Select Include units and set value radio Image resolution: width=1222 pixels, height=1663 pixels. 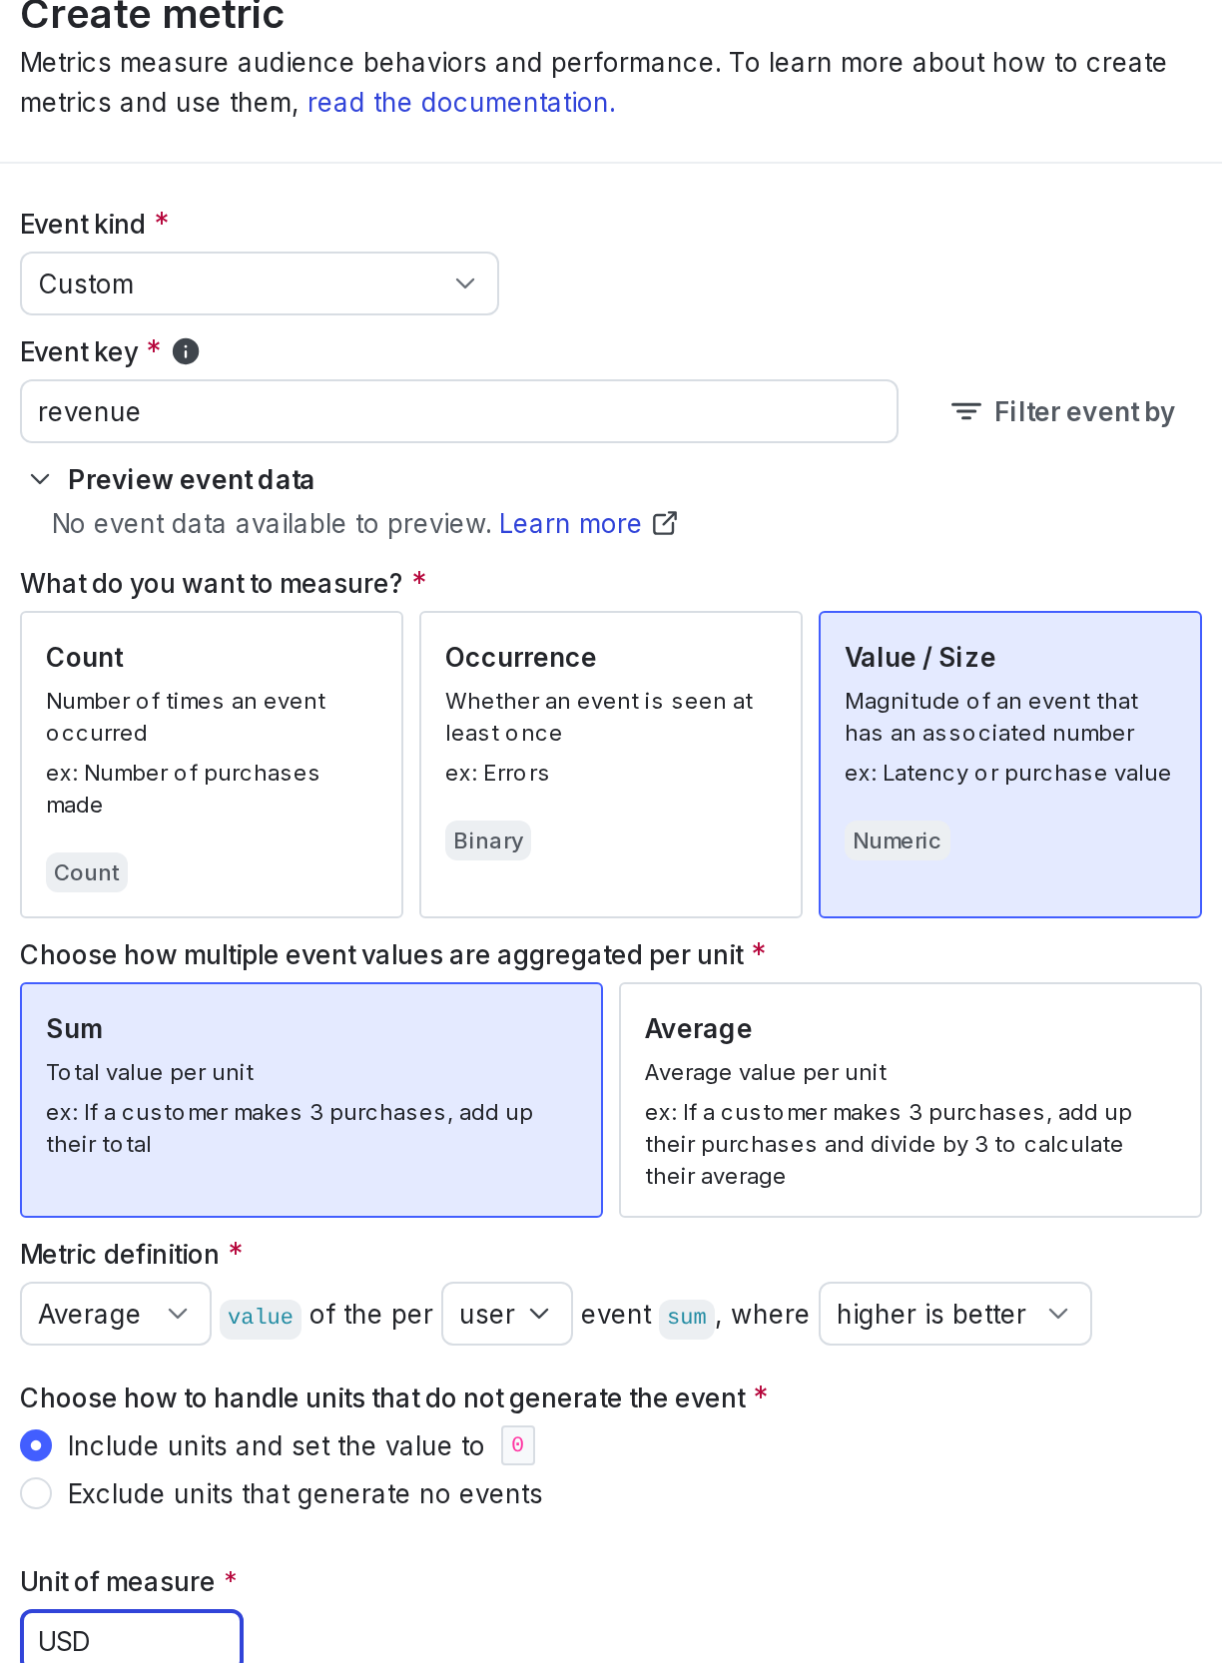[x=36, y=1445]
